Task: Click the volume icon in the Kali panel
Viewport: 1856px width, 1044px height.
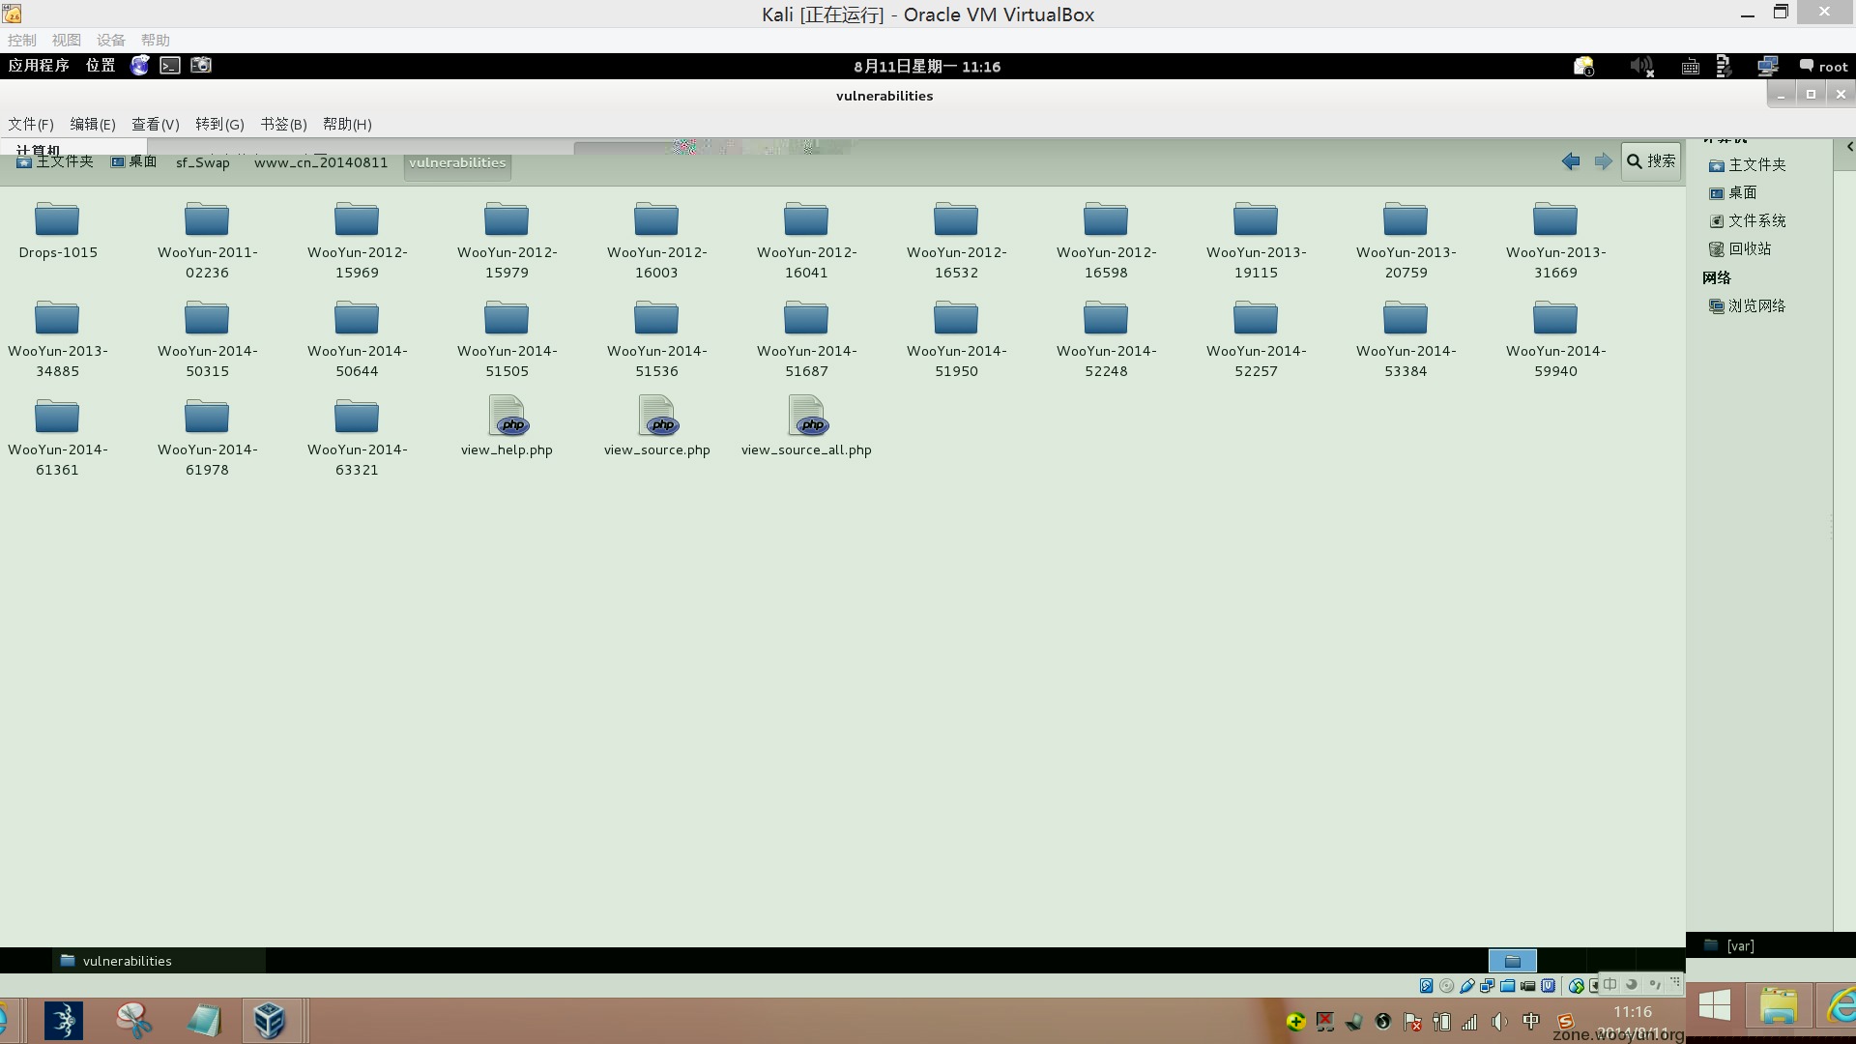Action: 1640,66
